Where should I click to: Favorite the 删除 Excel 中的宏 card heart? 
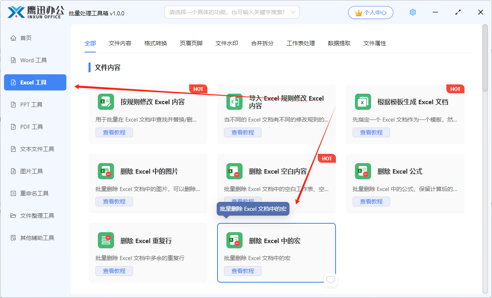(x=331, y=279)
